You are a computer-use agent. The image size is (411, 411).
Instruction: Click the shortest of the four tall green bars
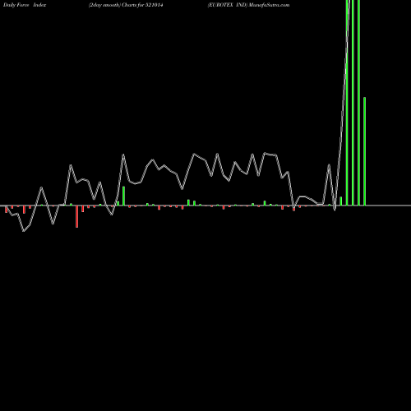364,151
